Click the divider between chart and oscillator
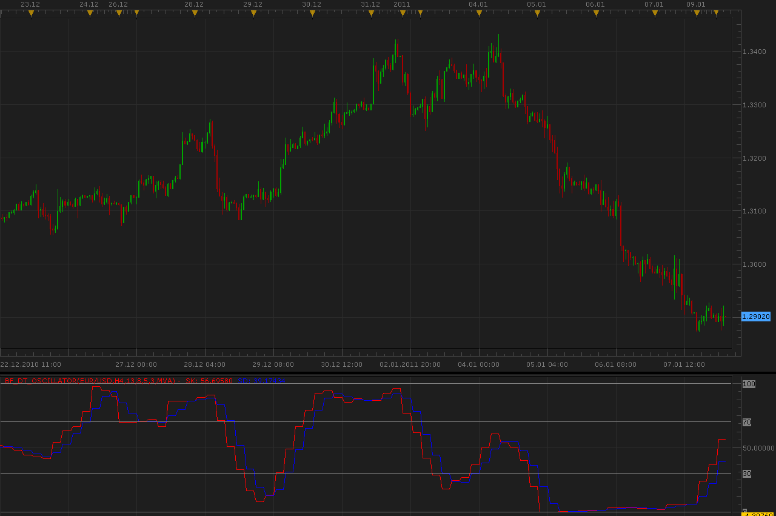Screen dimensions: 776x516 coord(388,372)
